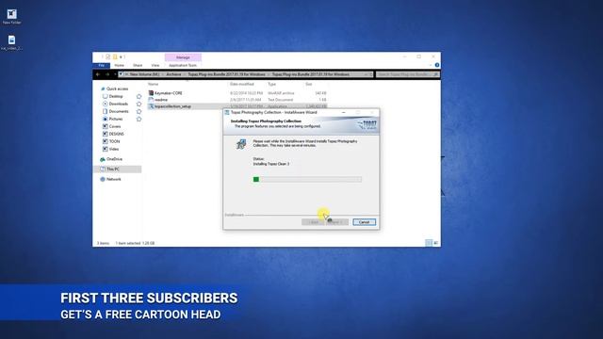Switch to Application Tools tab

click(183, 65)
